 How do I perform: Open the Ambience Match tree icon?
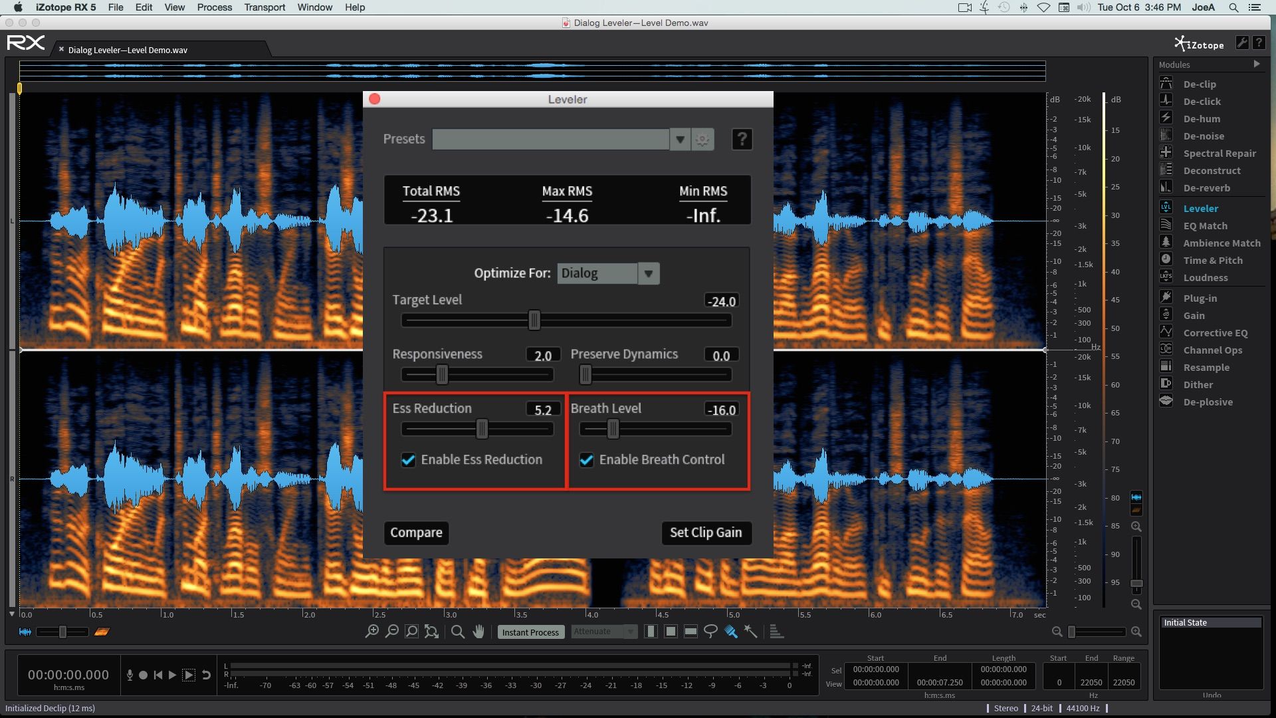[x=1166, y=242]
